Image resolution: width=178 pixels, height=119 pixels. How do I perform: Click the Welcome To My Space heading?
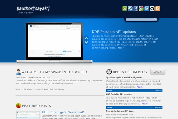pyautogui.click(x=54, y=72)
